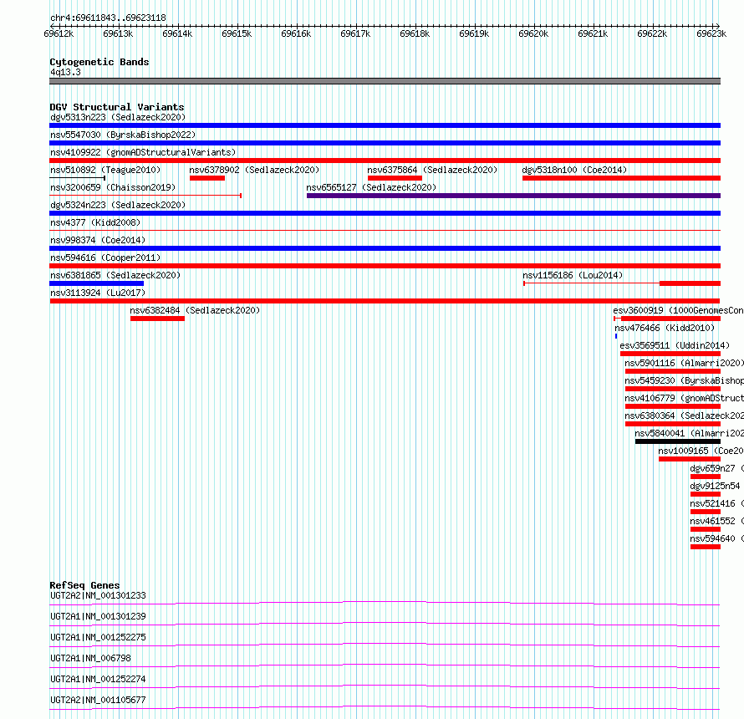Click the nsv4377 (Kidd2008) label
The image size is (744, 719).
coord(95,222)
